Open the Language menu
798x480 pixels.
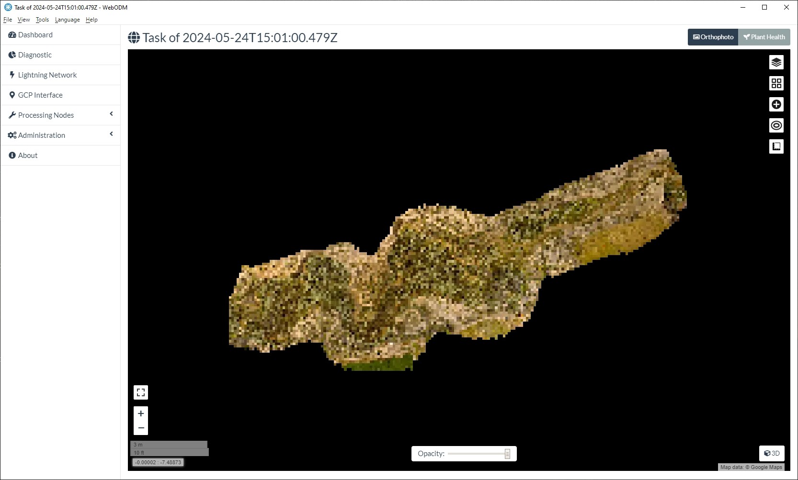tap(67, 20)
